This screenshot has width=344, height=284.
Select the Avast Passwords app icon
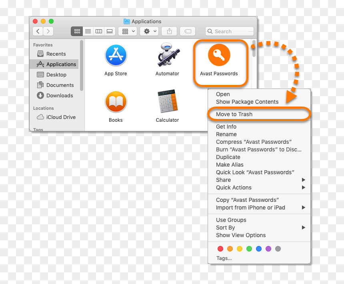click(x=219, y=55)
